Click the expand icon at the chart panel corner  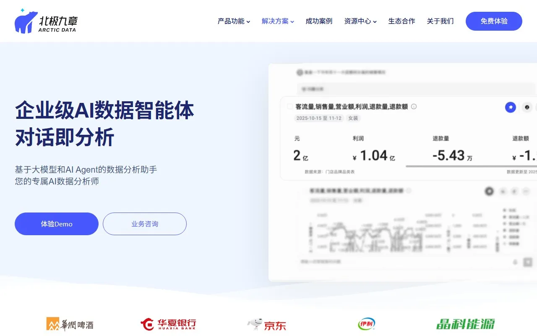(x=527, y=262)
